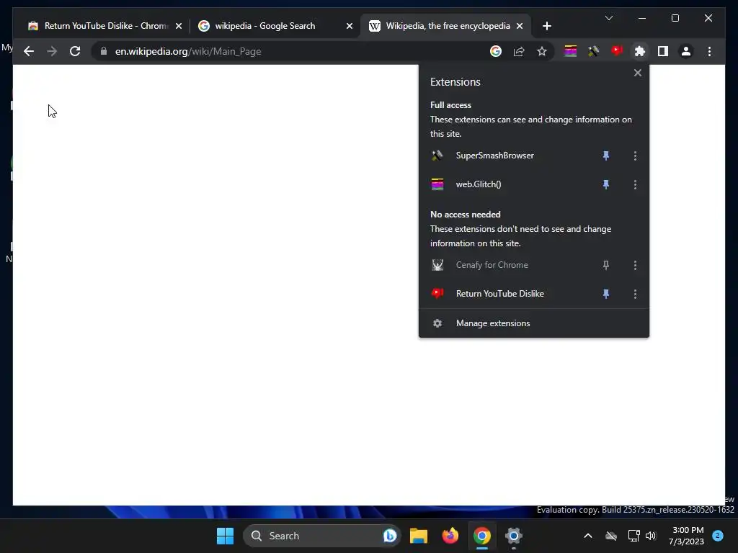Viewport: 738px width, 553px height.
Task: Click the volume icon in system tray
Action: 651,536
